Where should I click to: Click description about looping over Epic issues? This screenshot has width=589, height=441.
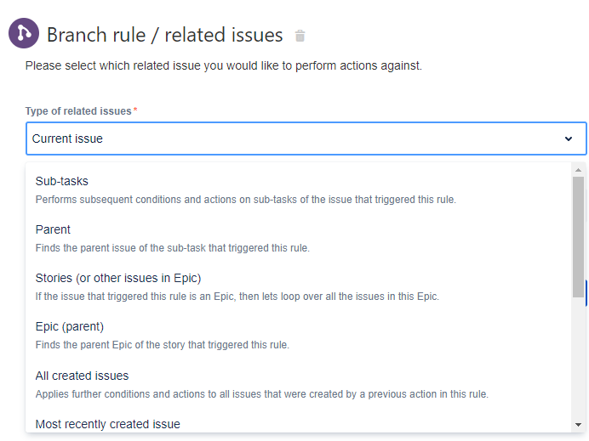[x=237, y=297]
